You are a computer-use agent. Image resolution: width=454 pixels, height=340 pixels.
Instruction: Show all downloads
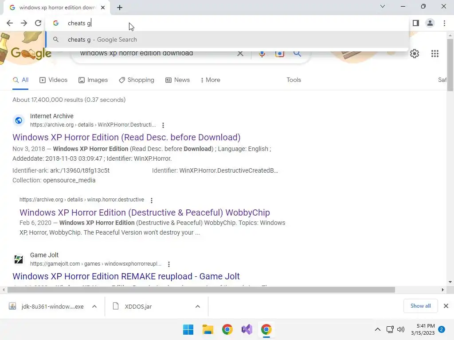click(420, 306)
